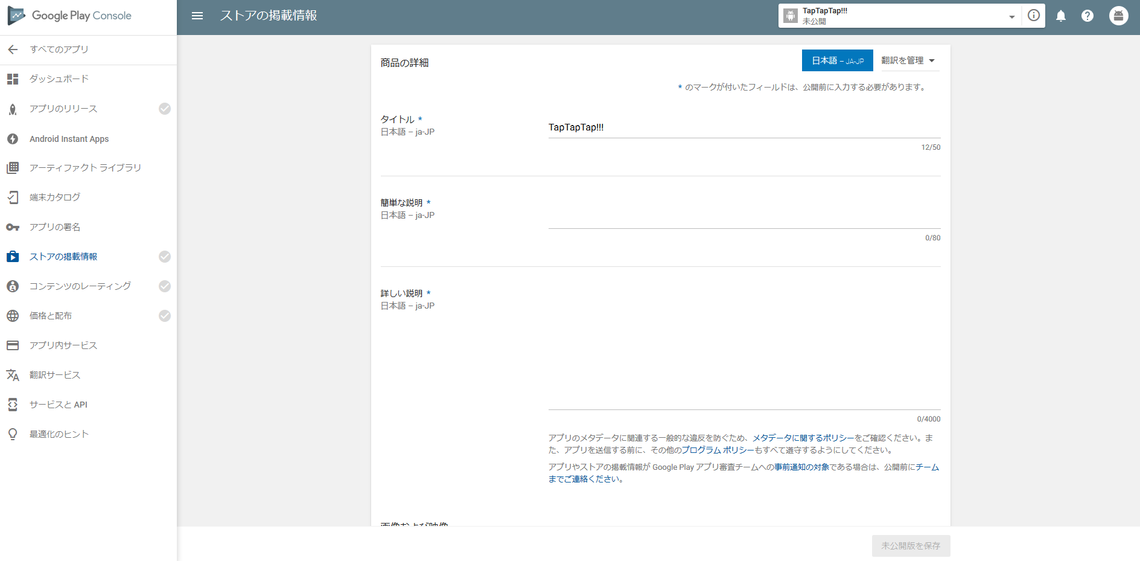Image resolution: width=1140 pixels, height=561 pixels.
Task: Click the 端末カタログ device icon
Action: [13, 197]
